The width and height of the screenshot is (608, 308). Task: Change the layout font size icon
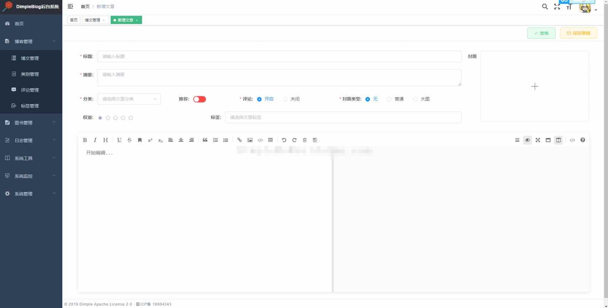tap(569, 7)
